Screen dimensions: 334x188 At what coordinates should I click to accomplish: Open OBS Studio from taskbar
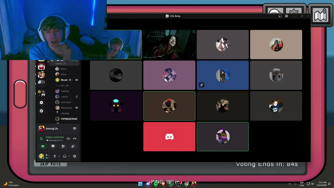click(x=178, y=184)
